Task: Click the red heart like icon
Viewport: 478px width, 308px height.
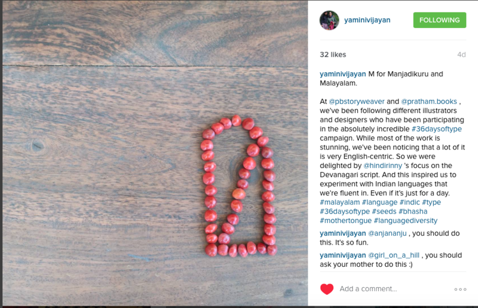Action: (327, 289)
